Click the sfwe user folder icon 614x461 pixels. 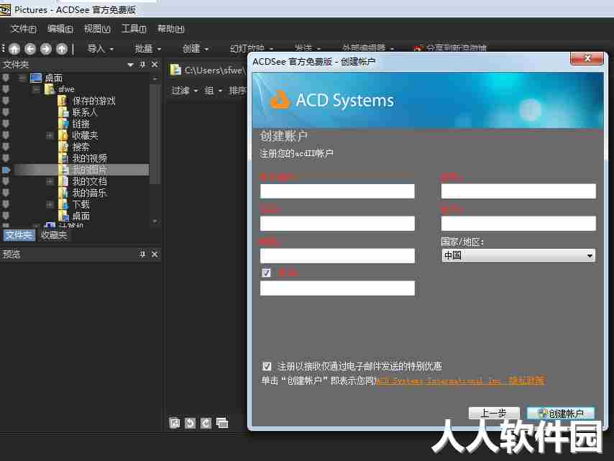[x=50, y=89]
